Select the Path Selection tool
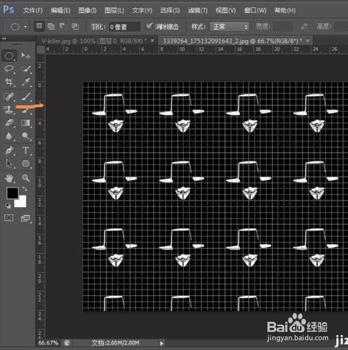The width and height of the screenshot is (348, 350). [9, 163]
